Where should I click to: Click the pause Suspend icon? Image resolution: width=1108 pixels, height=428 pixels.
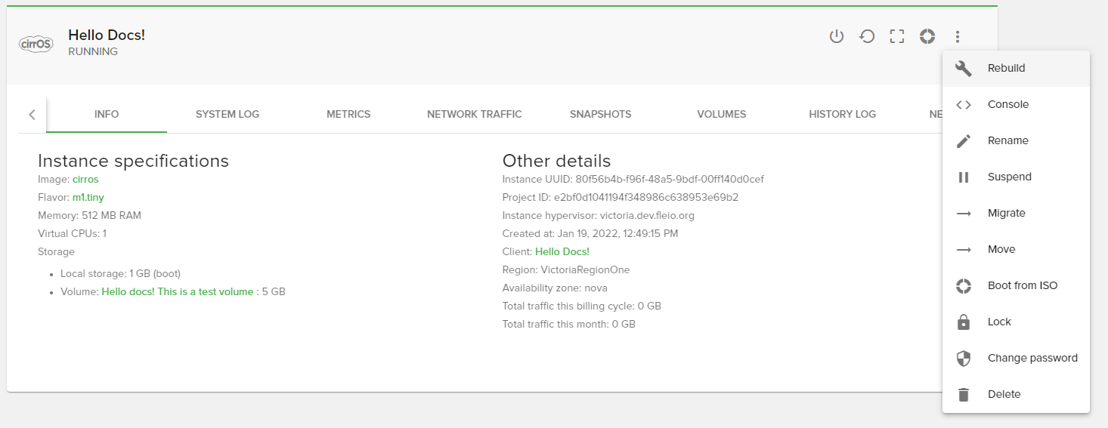point(964,177)
